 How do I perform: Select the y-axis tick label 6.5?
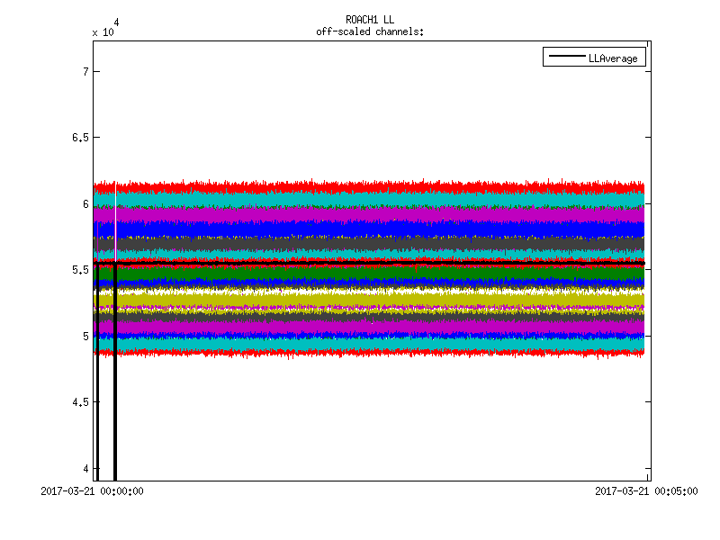79,138
